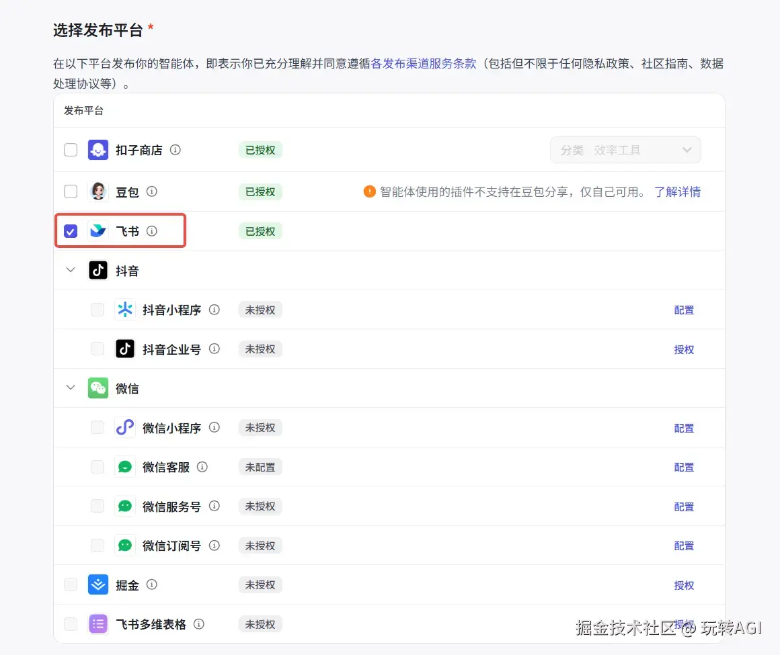Open info tooltip next to 抖音小程序
The image size is (780, 655).
point(214,310)
